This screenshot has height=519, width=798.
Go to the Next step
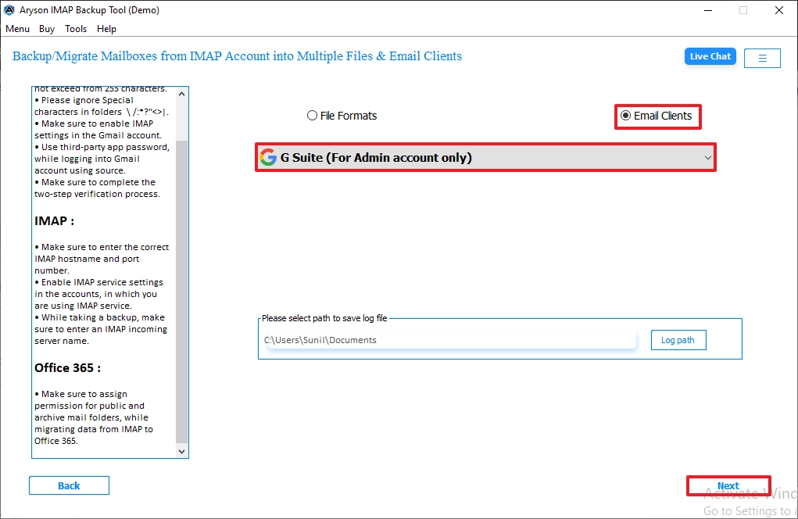[x=728, y=486]
